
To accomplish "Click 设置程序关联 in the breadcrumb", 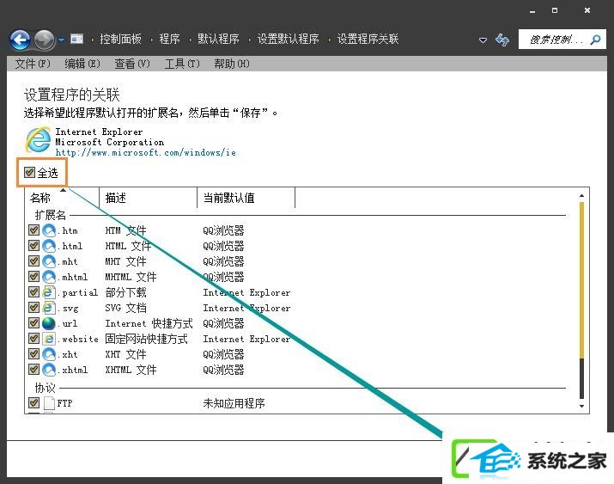I will 368,39.
